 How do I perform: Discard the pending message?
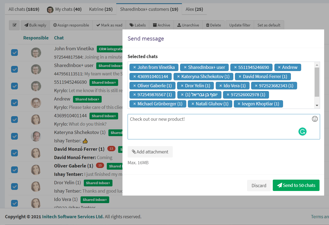pos(258,185)
